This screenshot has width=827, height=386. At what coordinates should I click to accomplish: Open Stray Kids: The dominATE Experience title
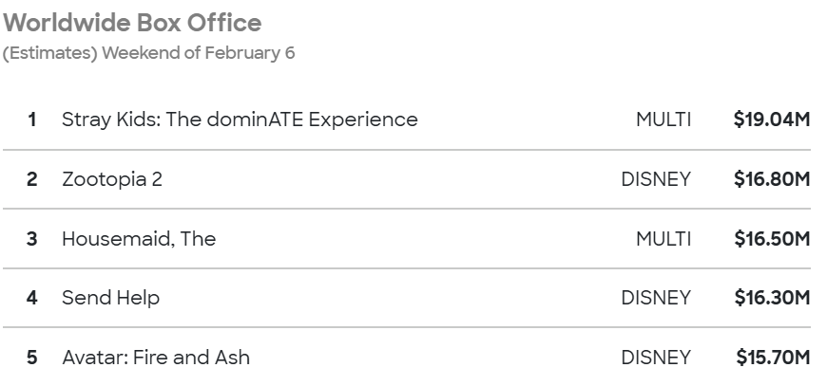(x=240, y=119)
